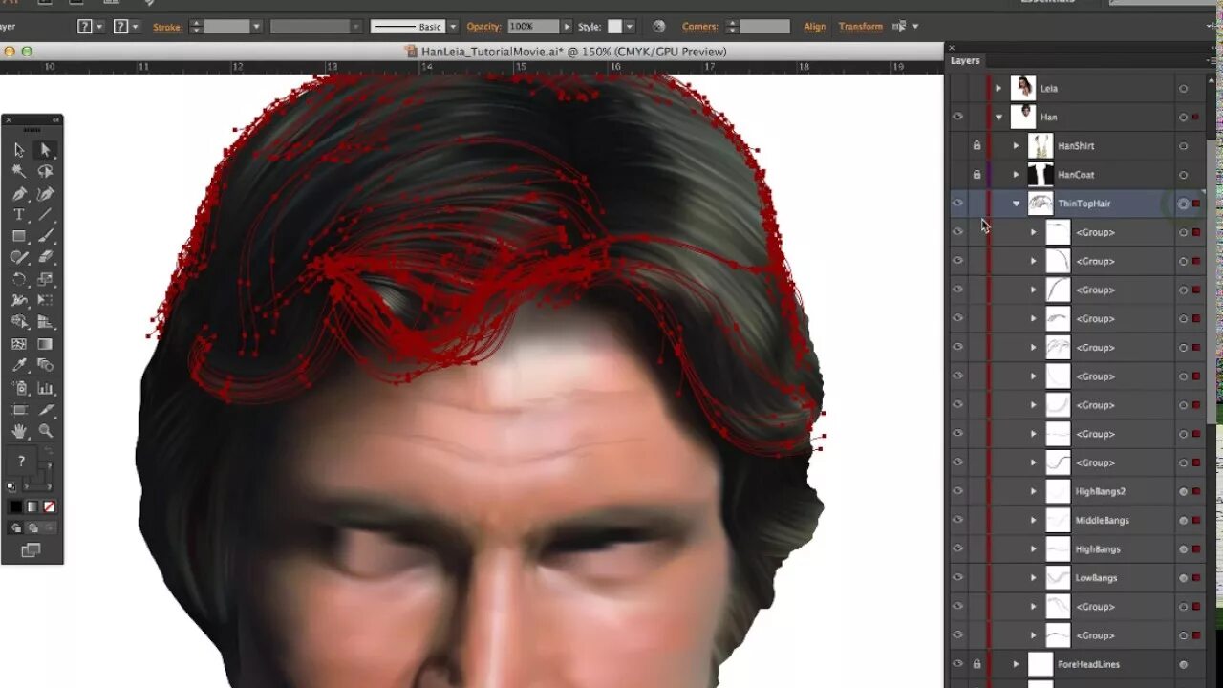The width and height of the screenshot is (1223, 688).
Task: Click the Opacity 100% value field
Action: 532,27
